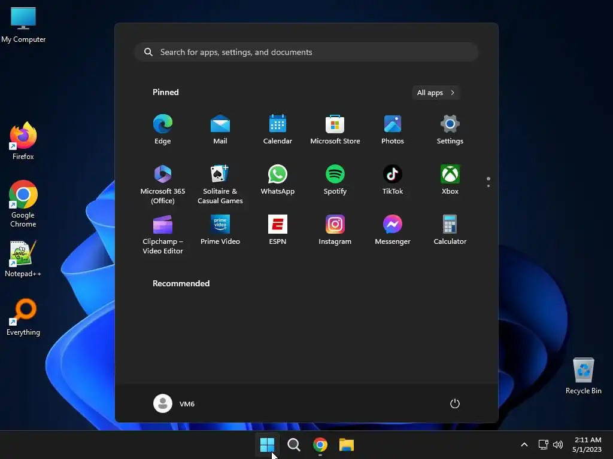Launch the Mail app
Screen dimensions: 613x459
[220, 129]
